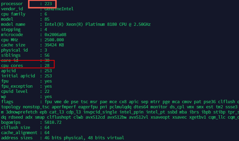Click the clflush size label
The height and width of the screenshot is (141, 239).
point(15,128)
